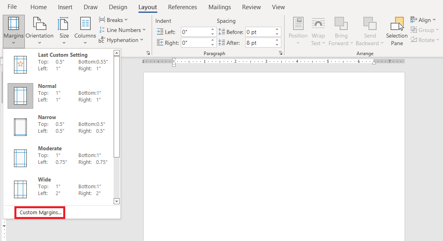Switch to the View tab
This screenshot has width=443, height=241.
(278, 7)
